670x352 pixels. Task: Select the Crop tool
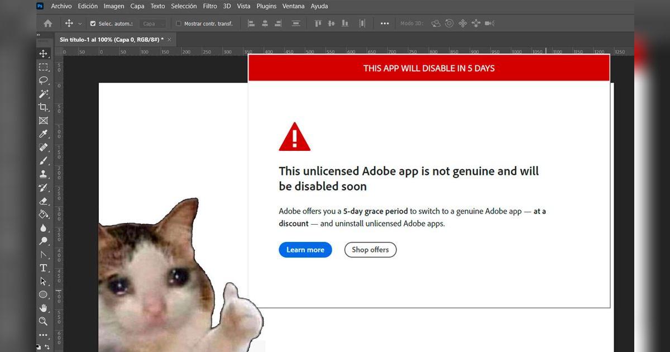click(44, 107)
